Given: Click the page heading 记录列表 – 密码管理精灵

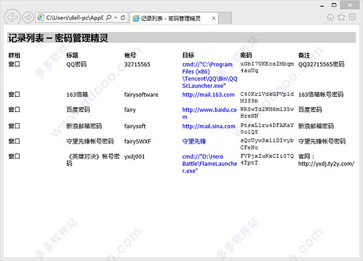Looking at the screenshot, I should point(58,38).
